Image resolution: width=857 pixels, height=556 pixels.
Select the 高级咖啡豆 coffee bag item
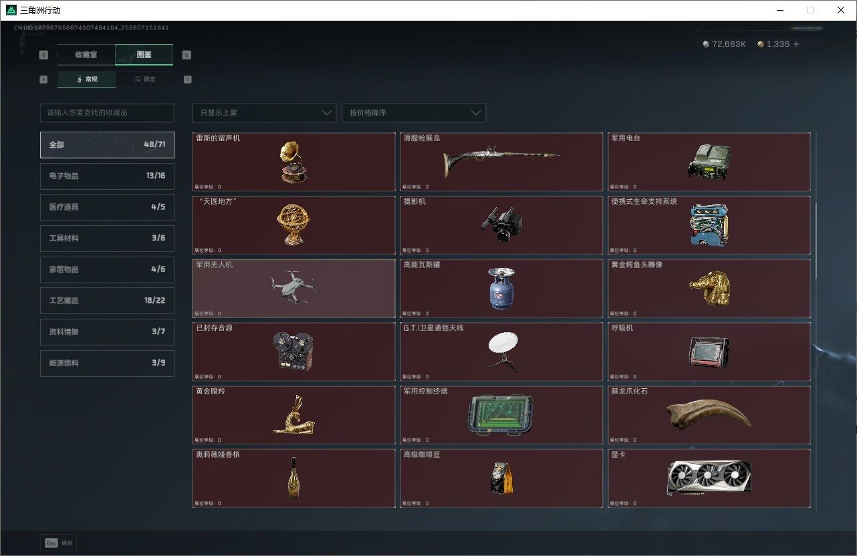[x=501, y=478]
